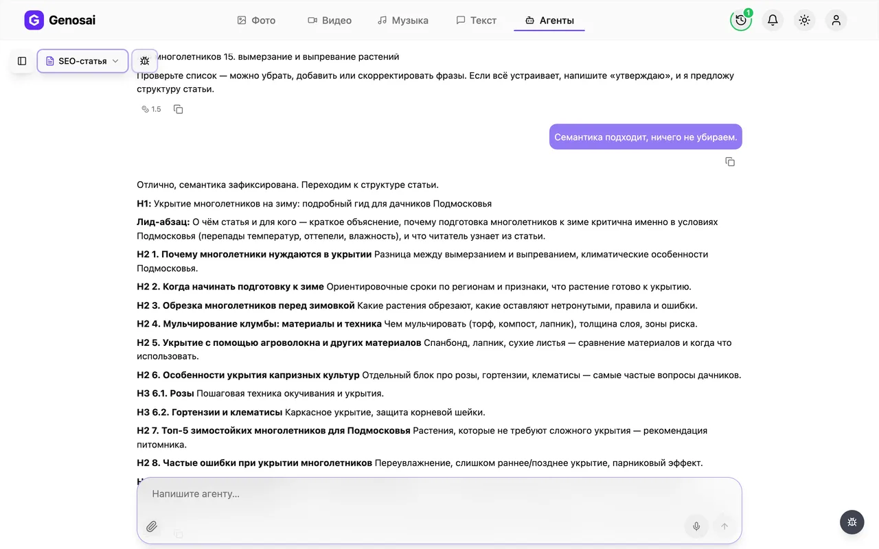This screenshot has width=879, height=549.
Task: Open the Музыка tab
Action: (403, 21)
